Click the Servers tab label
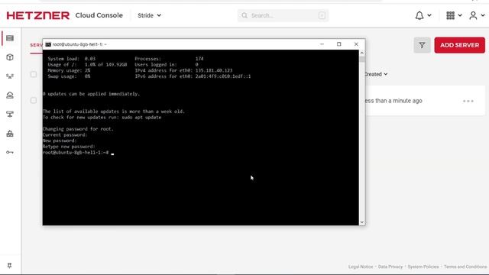The width and height of the screenshot is (489, 275). point(36,45)
